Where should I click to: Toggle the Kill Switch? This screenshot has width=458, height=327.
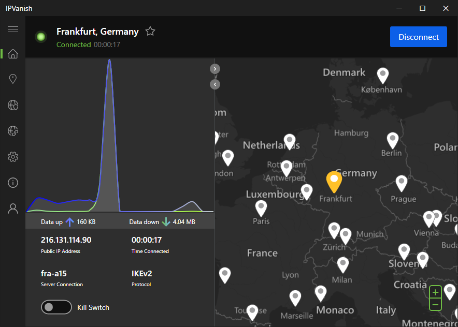(x=56, y=307)
